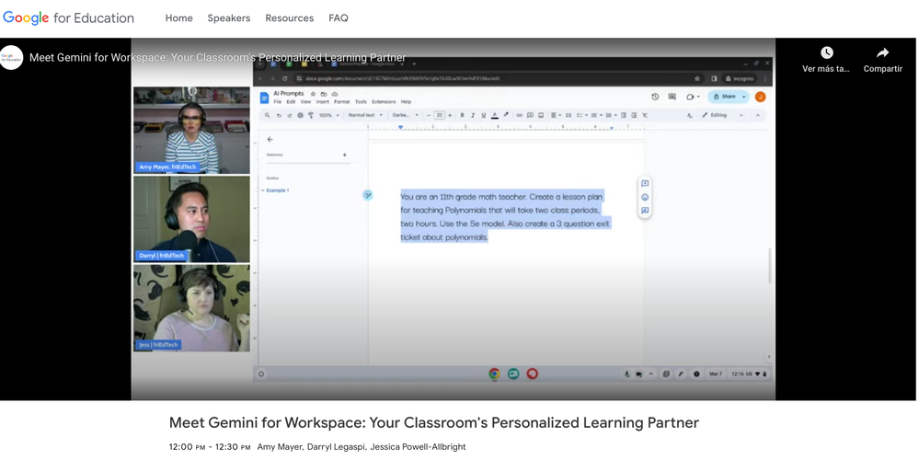Click the Amy Mayer video thumbnail

(x=191, y=130)
